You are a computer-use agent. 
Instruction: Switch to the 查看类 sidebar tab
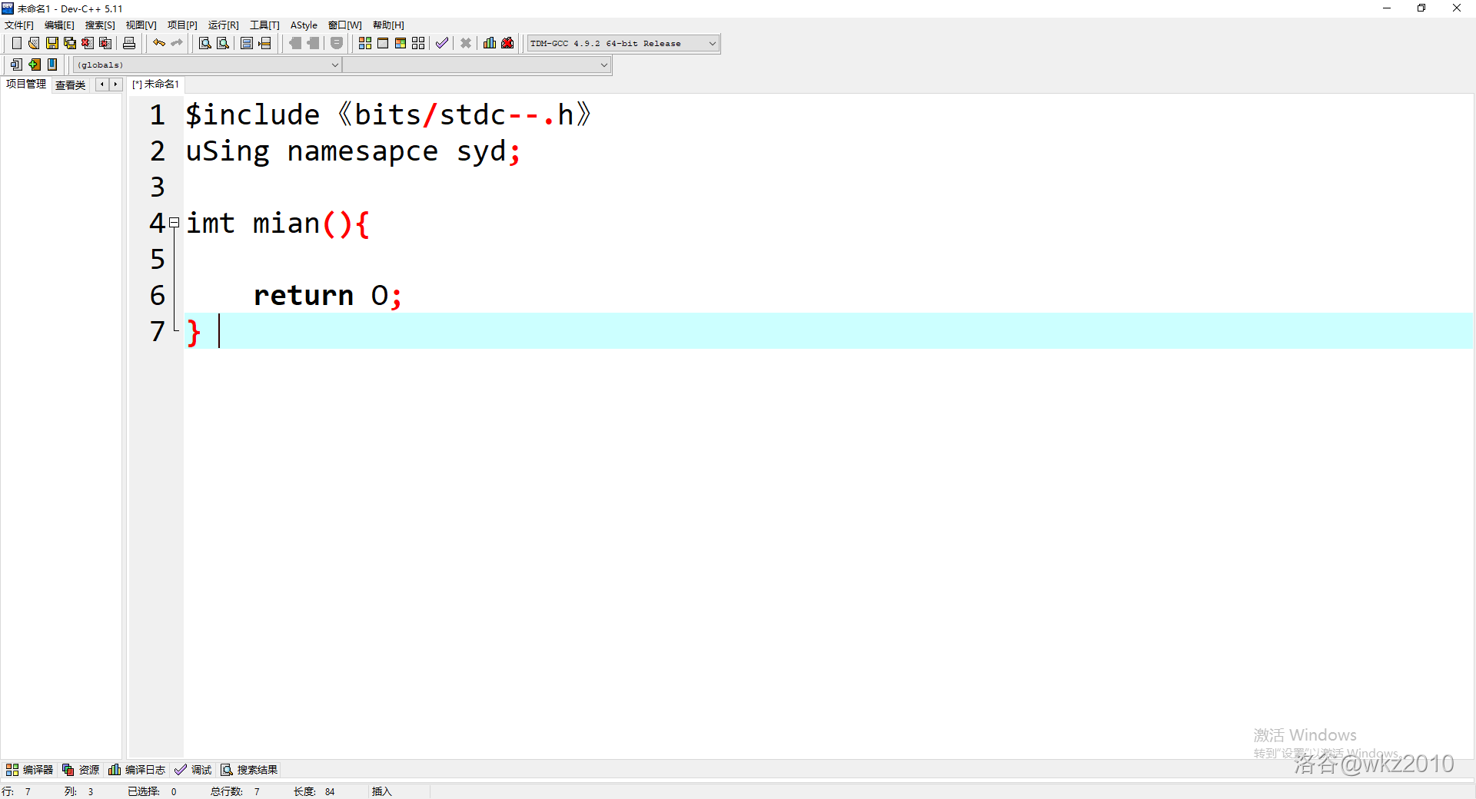tap(71, 85)
